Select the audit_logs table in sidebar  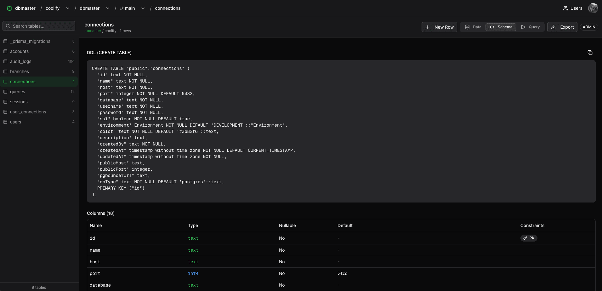21,61
